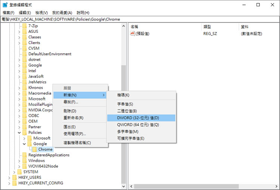This screenshot has width=280, height=190.
Task: Select 字串值(S) in the submenu
Action: [x=141, y=104]
